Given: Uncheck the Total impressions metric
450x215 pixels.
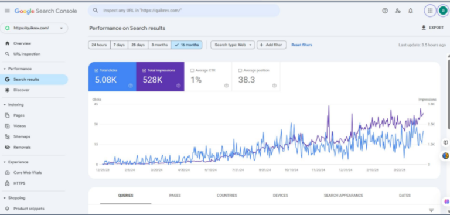Looking at the screenshot, I should click(x=144, y=70).
